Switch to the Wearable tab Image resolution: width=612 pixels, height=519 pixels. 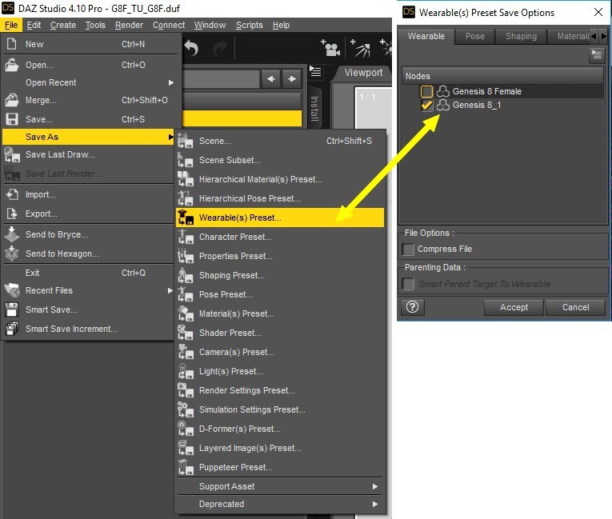point(426,36)
